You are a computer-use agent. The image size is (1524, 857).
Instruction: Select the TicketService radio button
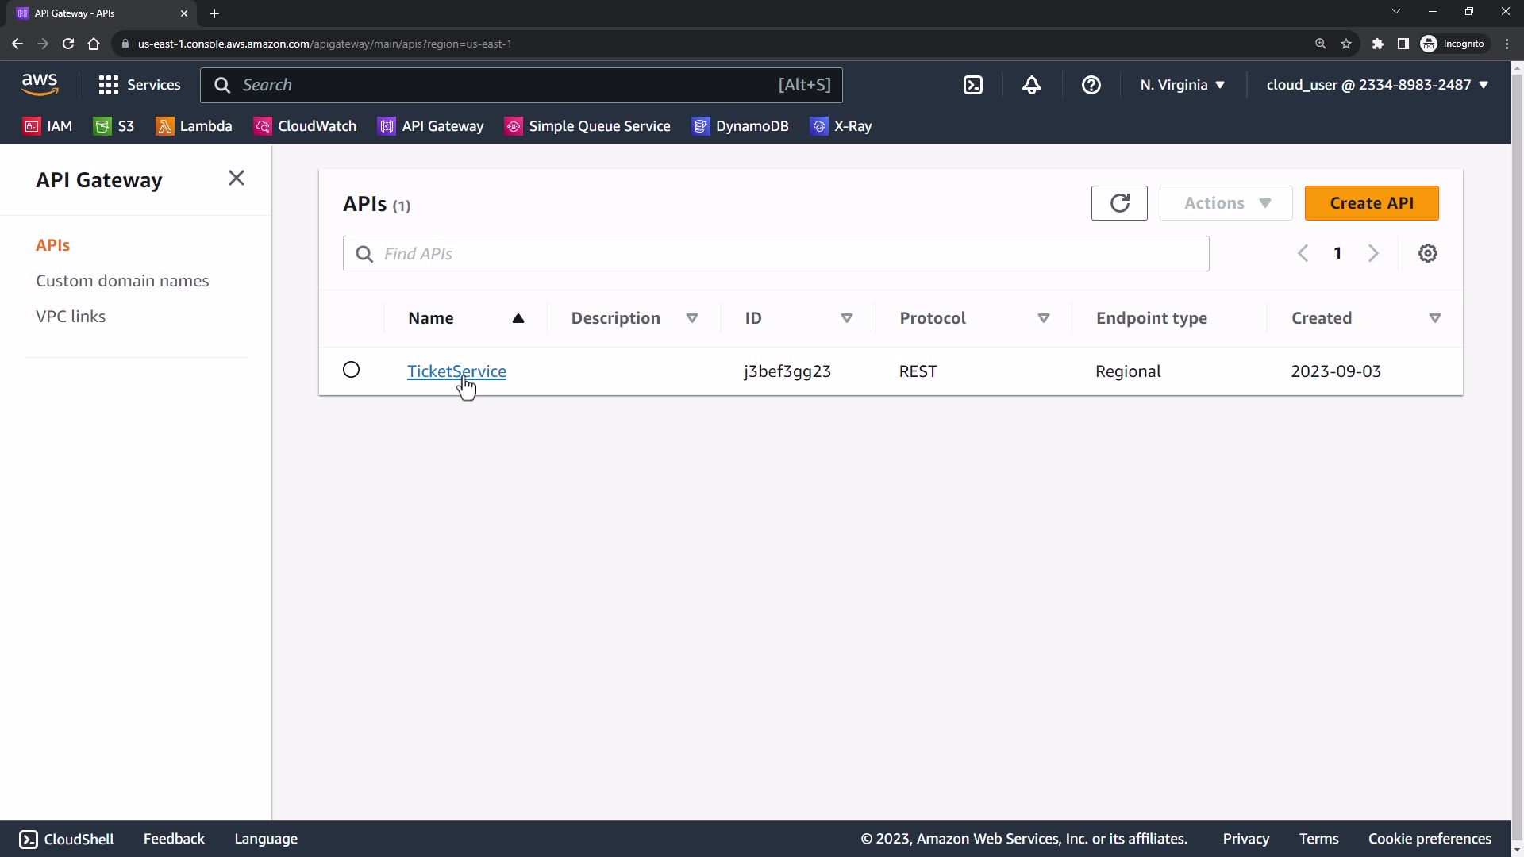351,370
